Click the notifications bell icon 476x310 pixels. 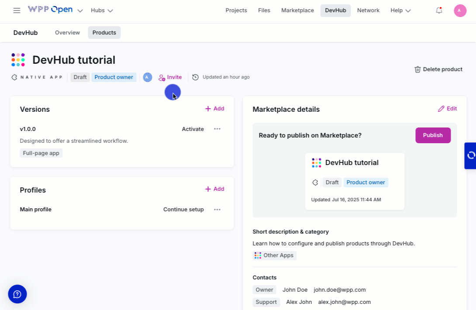439,10
